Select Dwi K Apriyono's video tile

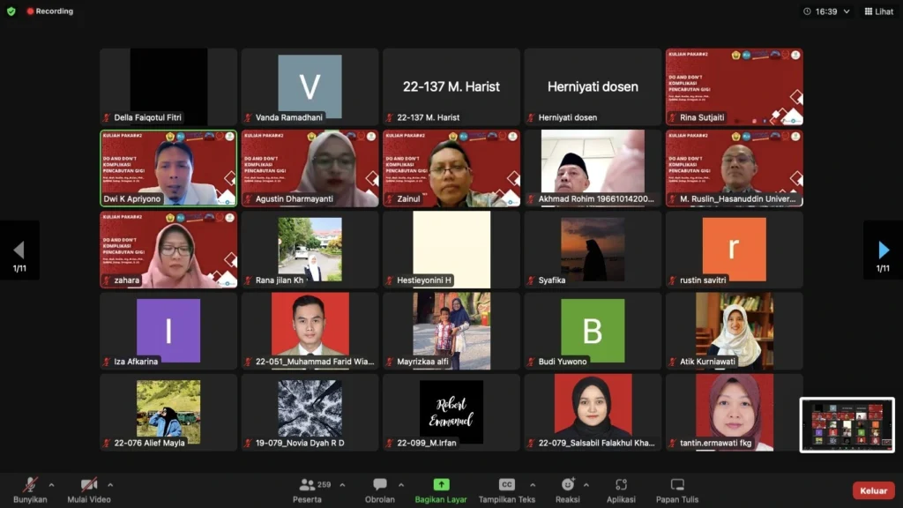(168, 168)
